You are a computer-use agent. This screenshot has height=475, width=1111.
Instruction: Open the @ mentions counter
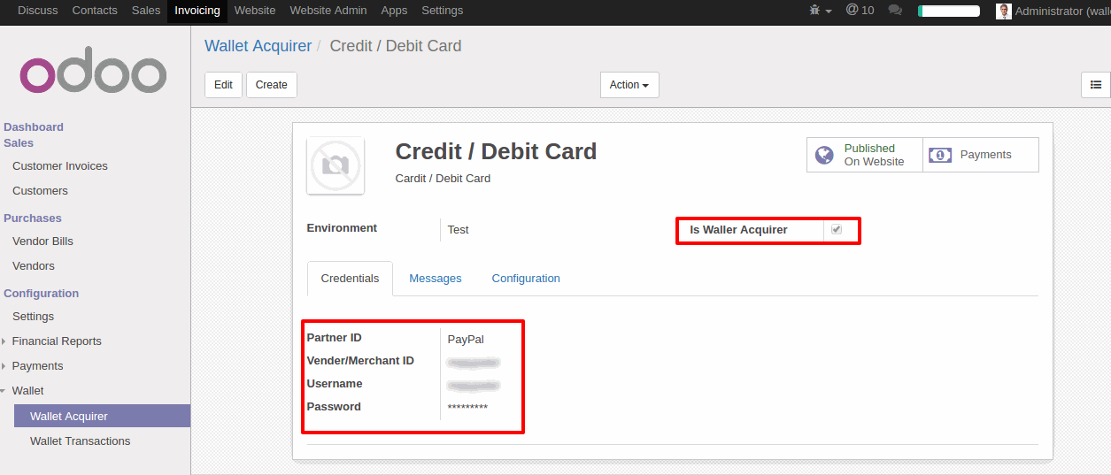(x=860, y=11)
